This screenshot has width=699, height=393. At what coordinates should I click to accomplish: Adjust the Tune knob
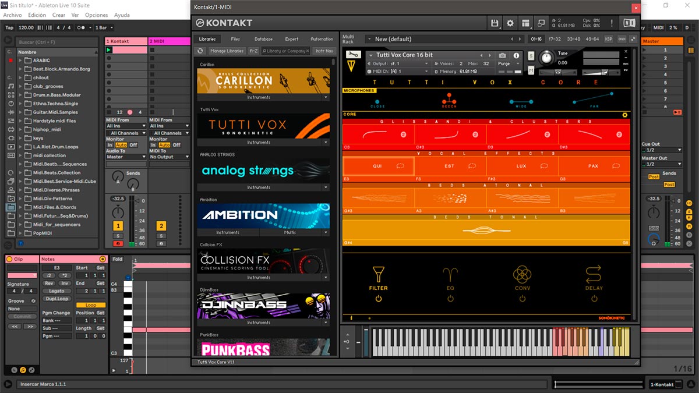[546, 57]
